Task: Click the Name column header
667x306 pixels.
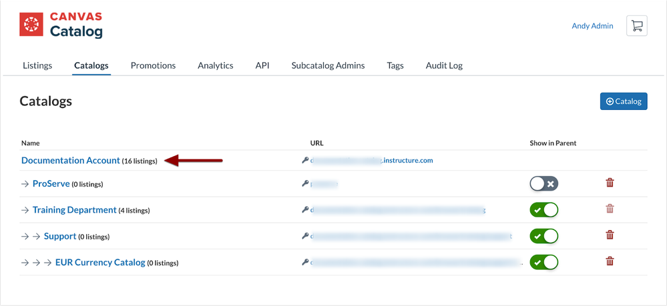Action: (30, 143)
